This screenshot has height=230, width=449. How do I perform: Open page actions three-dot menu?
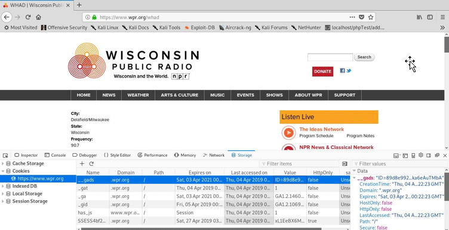pos(352,17)
